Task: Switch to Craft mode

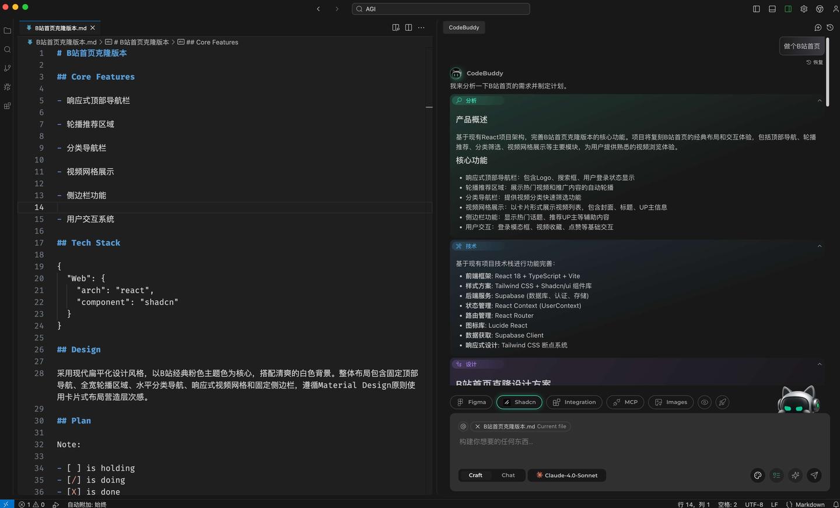Action: pyautogui.click(x=475, y=475)
